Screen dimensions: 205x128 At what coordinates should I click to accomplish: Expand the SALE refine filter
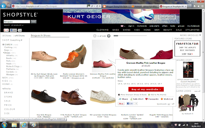pos(7,101)
